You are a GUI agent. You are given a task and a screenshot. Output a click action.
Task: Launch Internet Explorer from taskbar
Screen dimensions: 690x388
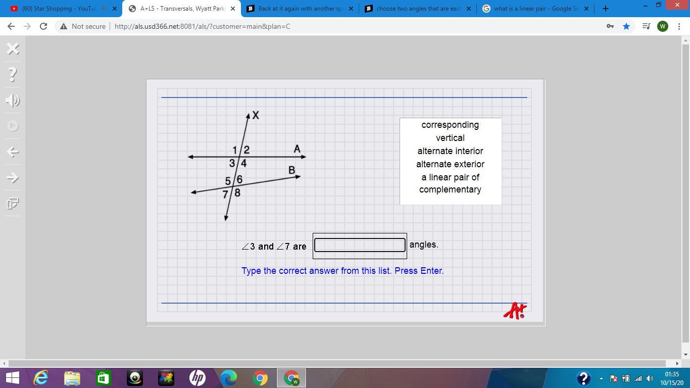click(40, 378)
